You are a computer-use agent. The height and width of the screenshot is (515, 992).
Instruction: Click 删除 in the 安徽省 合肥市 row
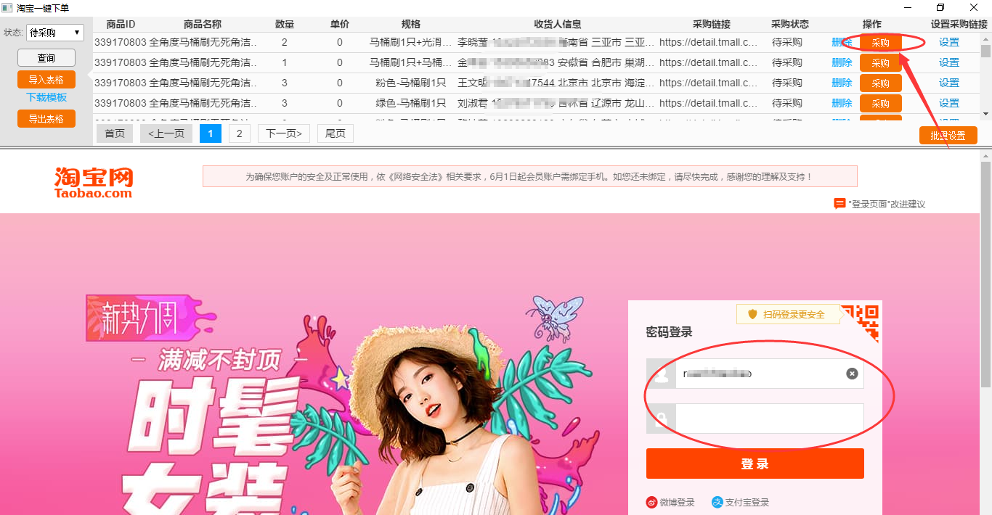pos(842,63)
